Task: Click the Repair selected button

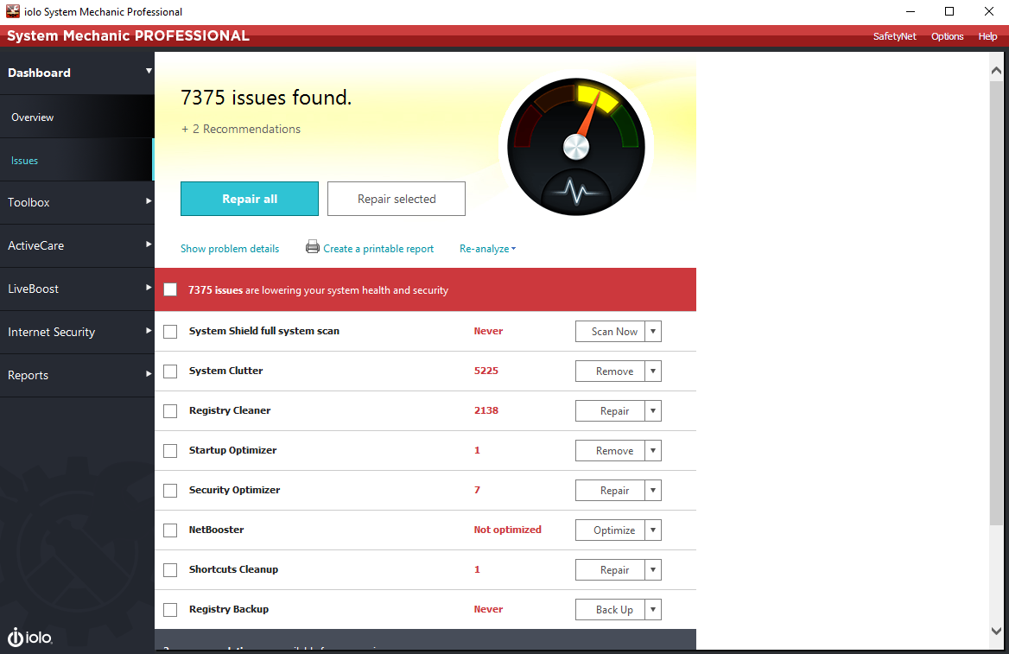Action: [x=397, y=199]
